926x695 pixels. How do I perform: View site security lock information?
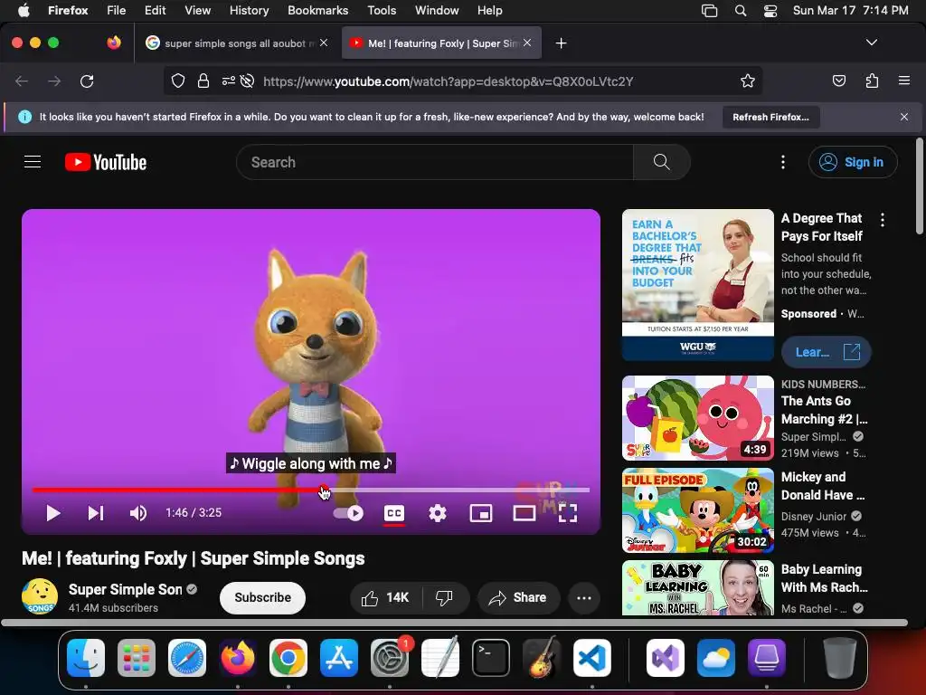point(203,81)
